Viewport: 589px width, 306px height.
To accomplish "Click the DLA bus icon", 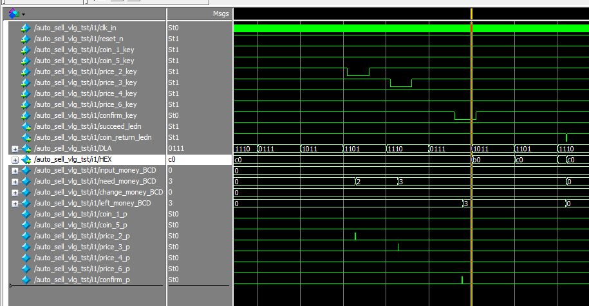I will pos(26,148).
